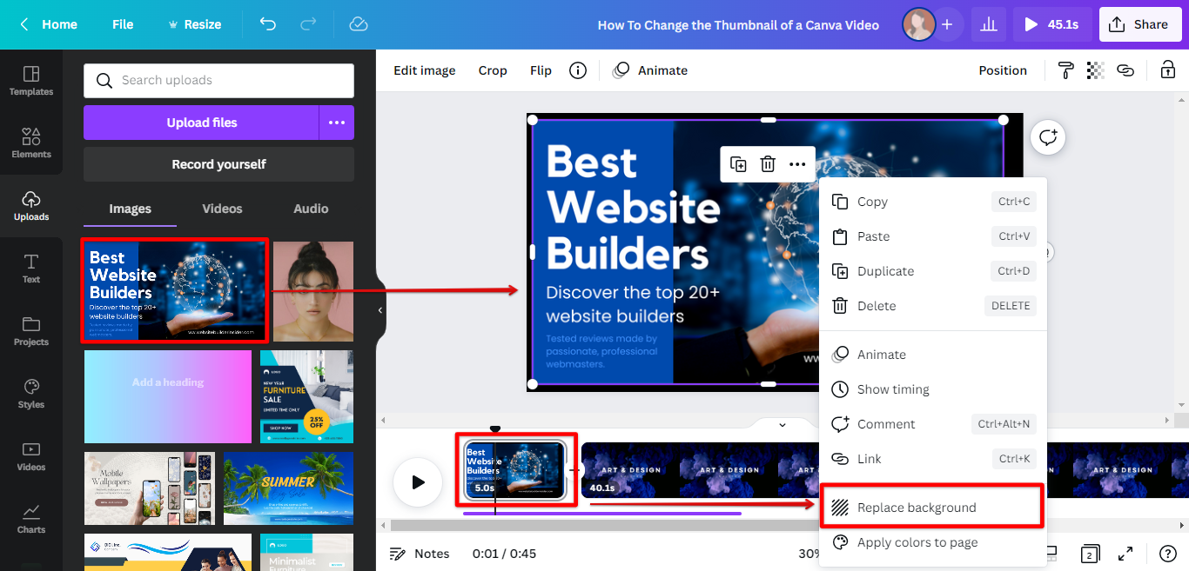Image resolution: width=1189 pixels, height=571 pixels.
Task: Open the info icon next to Flip
Action: click(577, 70)
